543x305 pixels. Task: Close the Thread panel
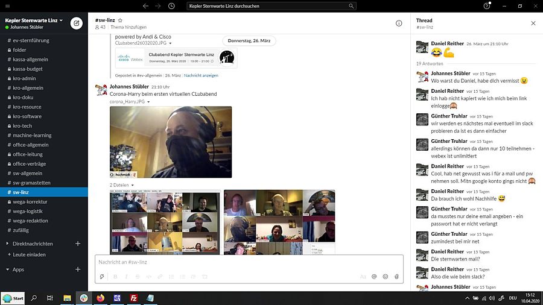click(533, 24)
